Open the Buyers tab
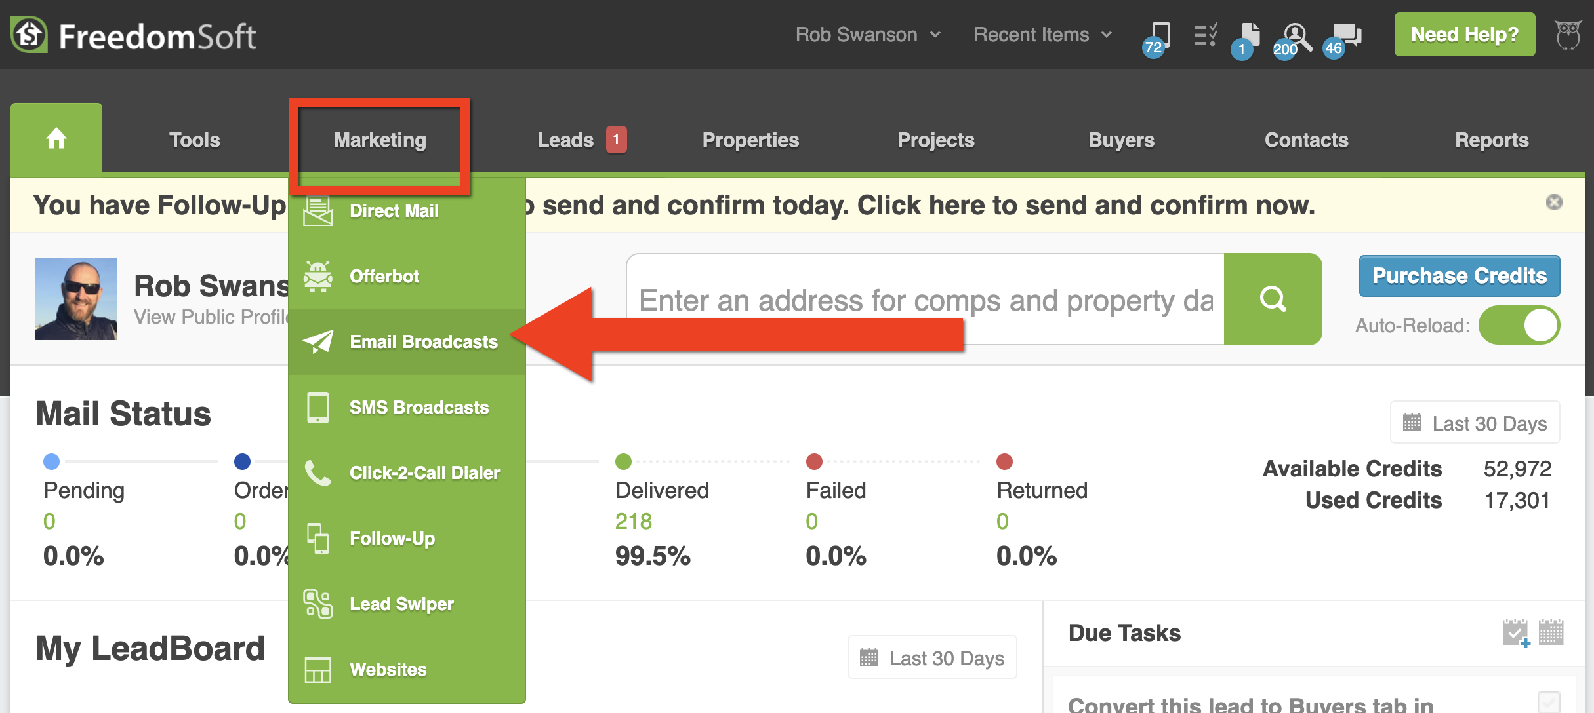Screen dimensions: 1594x713 point(1121,140)
